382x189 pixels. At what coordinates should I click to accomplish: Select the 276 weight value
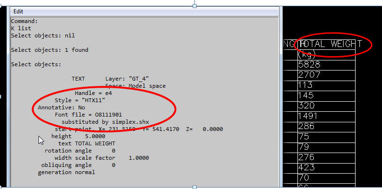(306, 157)
